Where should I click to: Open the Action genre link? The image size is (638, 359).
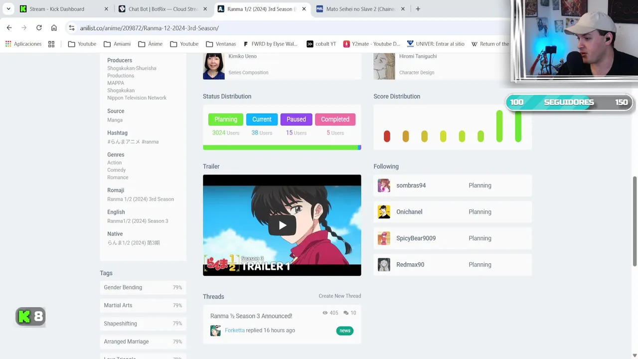(x=114, y=163)
